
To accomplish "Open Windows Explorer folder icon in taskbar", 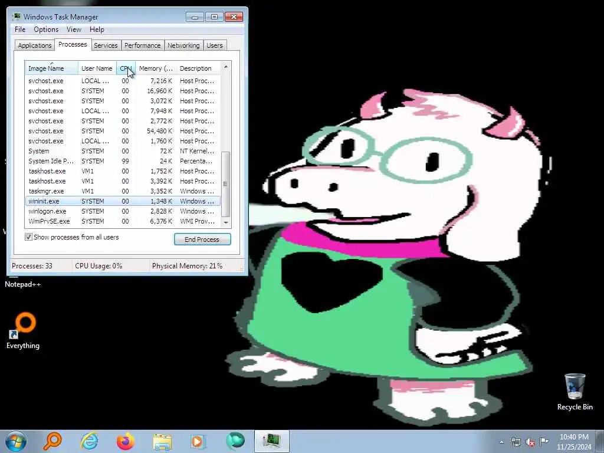I will click(x=162, y=441).
